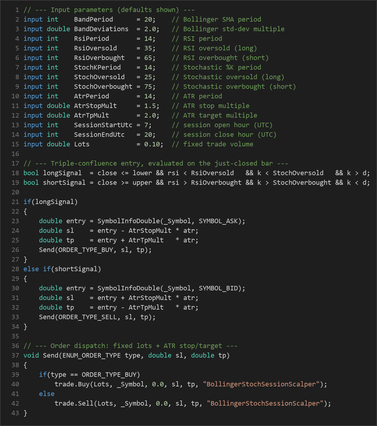Viewport: 377px width, 426px height.
Task: Click the SessionStartUtc value 7
Action: (x=146, y=125)
